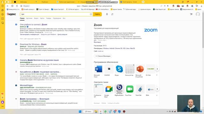Click the Википедия source link in panel
Image resolution: width=204 pixels, height=114 pixels.
coord(97,42)
